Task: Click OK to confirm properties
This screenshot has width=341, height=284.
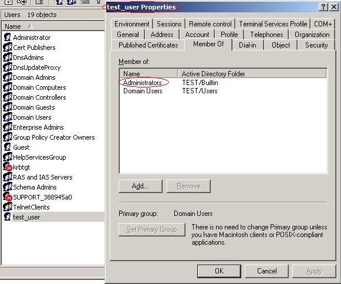Action: pyautogui.click(x=219, y=271)
